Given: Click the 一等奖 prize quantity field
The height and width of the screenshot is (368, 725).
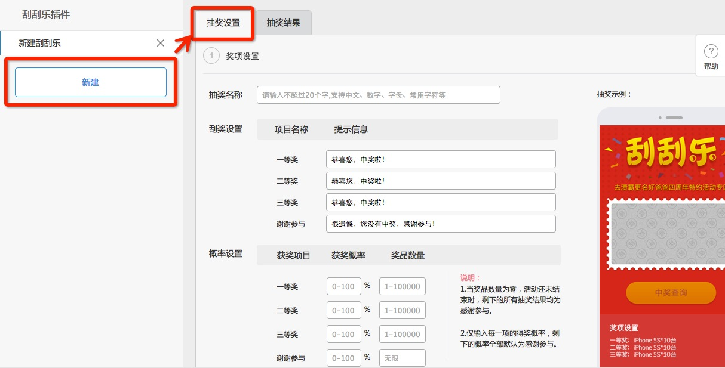Looking at the screenshot, I should 403,286.
